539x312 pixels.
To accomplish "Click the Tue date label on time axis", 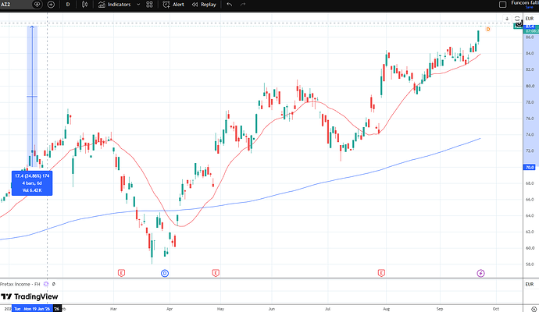I will coord(17,309).
